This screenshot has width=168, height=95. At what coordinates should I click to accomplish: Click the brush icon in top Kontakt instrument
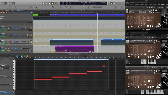tap(138, 26)
